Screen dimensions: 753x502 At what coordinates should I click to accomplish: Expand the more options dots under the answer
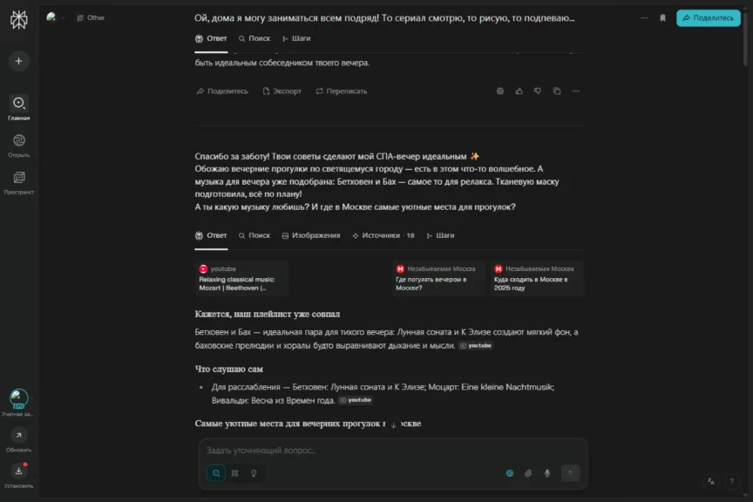(576, 92)
